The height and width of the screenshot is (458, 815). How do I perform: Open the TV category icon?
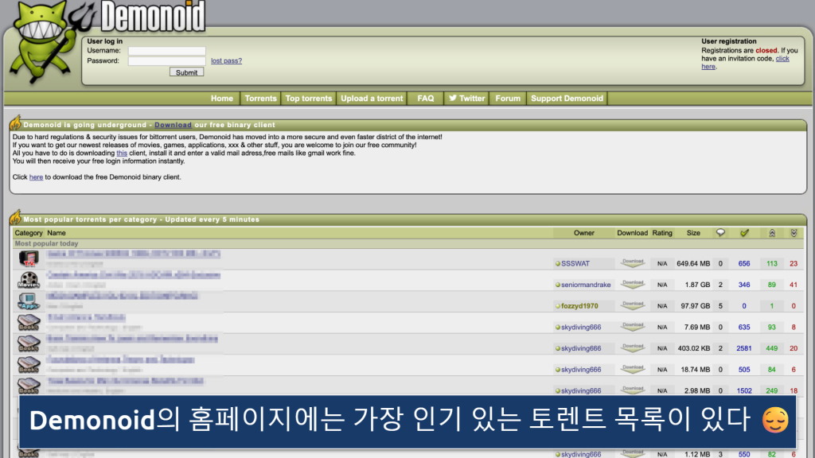pyautogui.click(x=29, y=259)
